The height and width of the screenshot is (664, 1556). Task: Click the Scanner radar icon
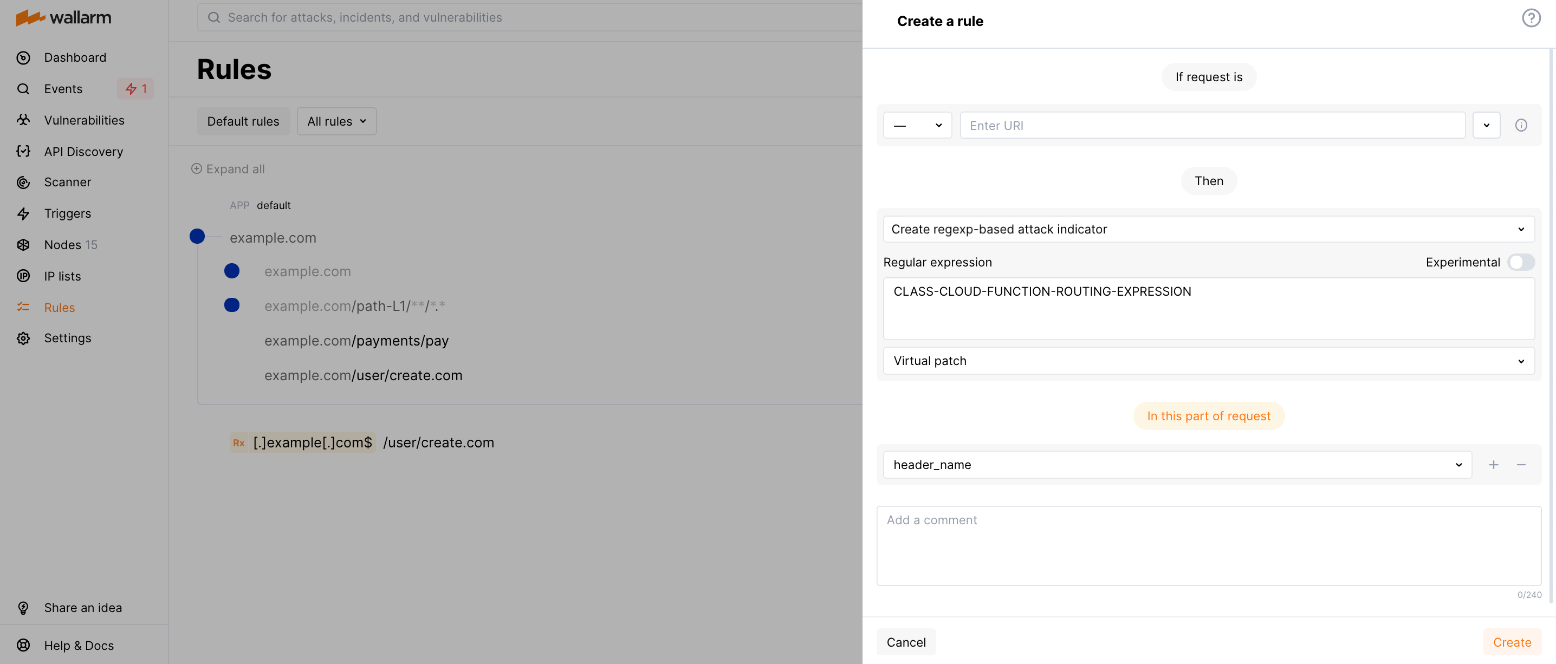(x=23, y=183)
